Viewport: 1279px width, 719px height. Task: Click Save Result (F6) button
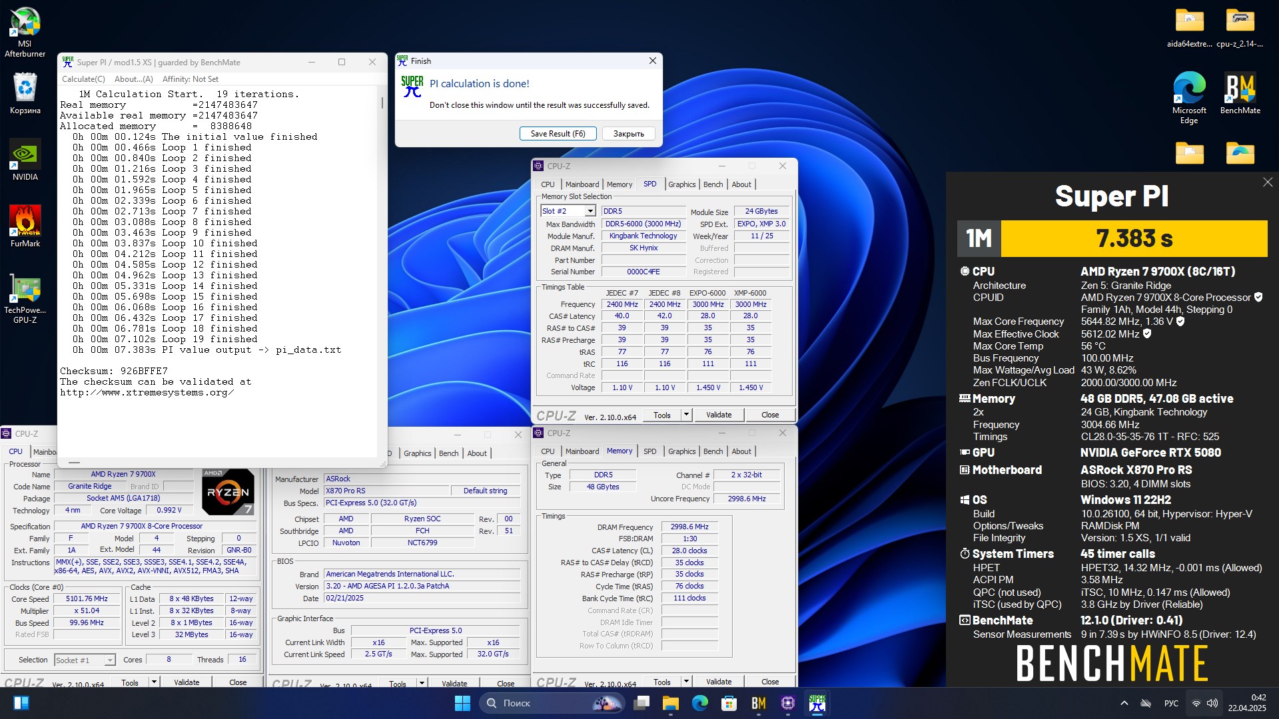tap(558, 134)
